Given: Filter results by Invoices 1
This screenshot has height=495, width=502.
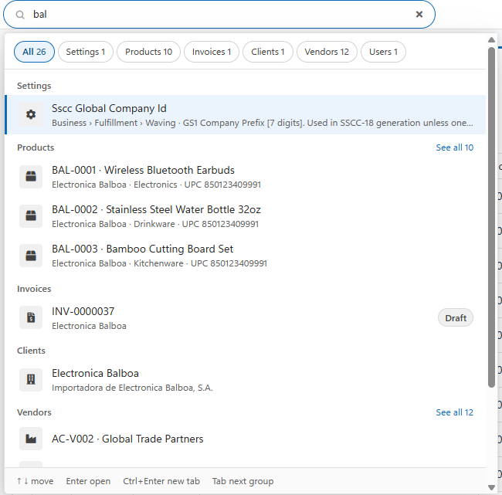Looking at the screenshot, I should coord(212,52).
